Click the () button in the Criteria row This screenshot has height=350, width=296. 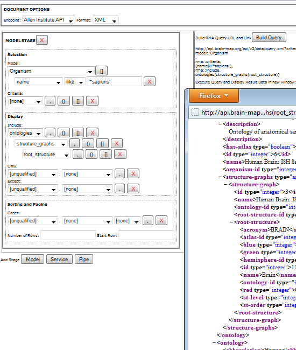(x=64, y=101)
